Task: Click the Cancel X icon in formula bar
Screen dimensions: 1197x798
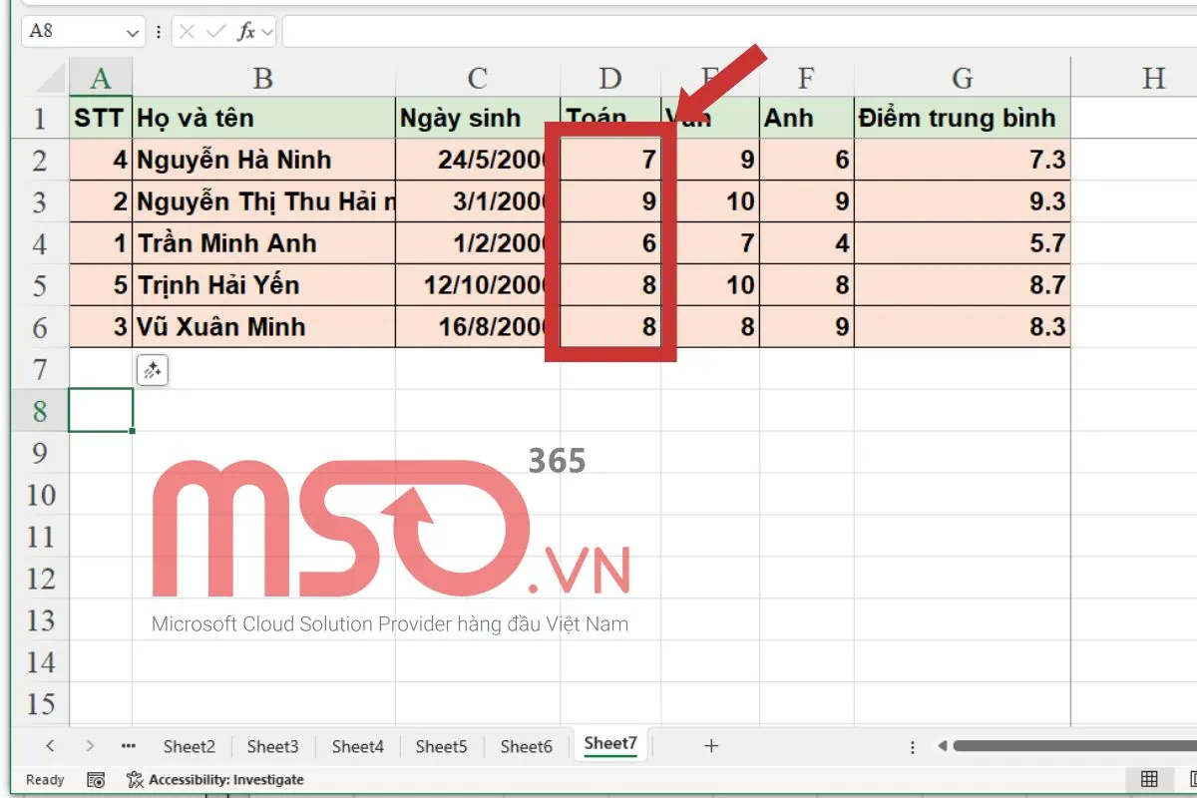Action: pos(188,32)
